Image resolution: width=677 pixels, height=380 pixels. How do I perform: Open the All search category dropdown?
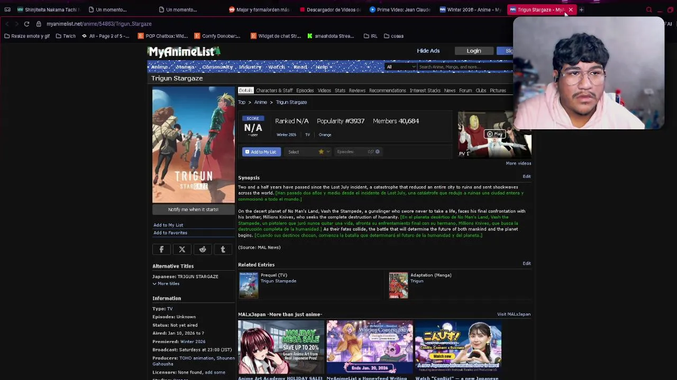point(400,67)
